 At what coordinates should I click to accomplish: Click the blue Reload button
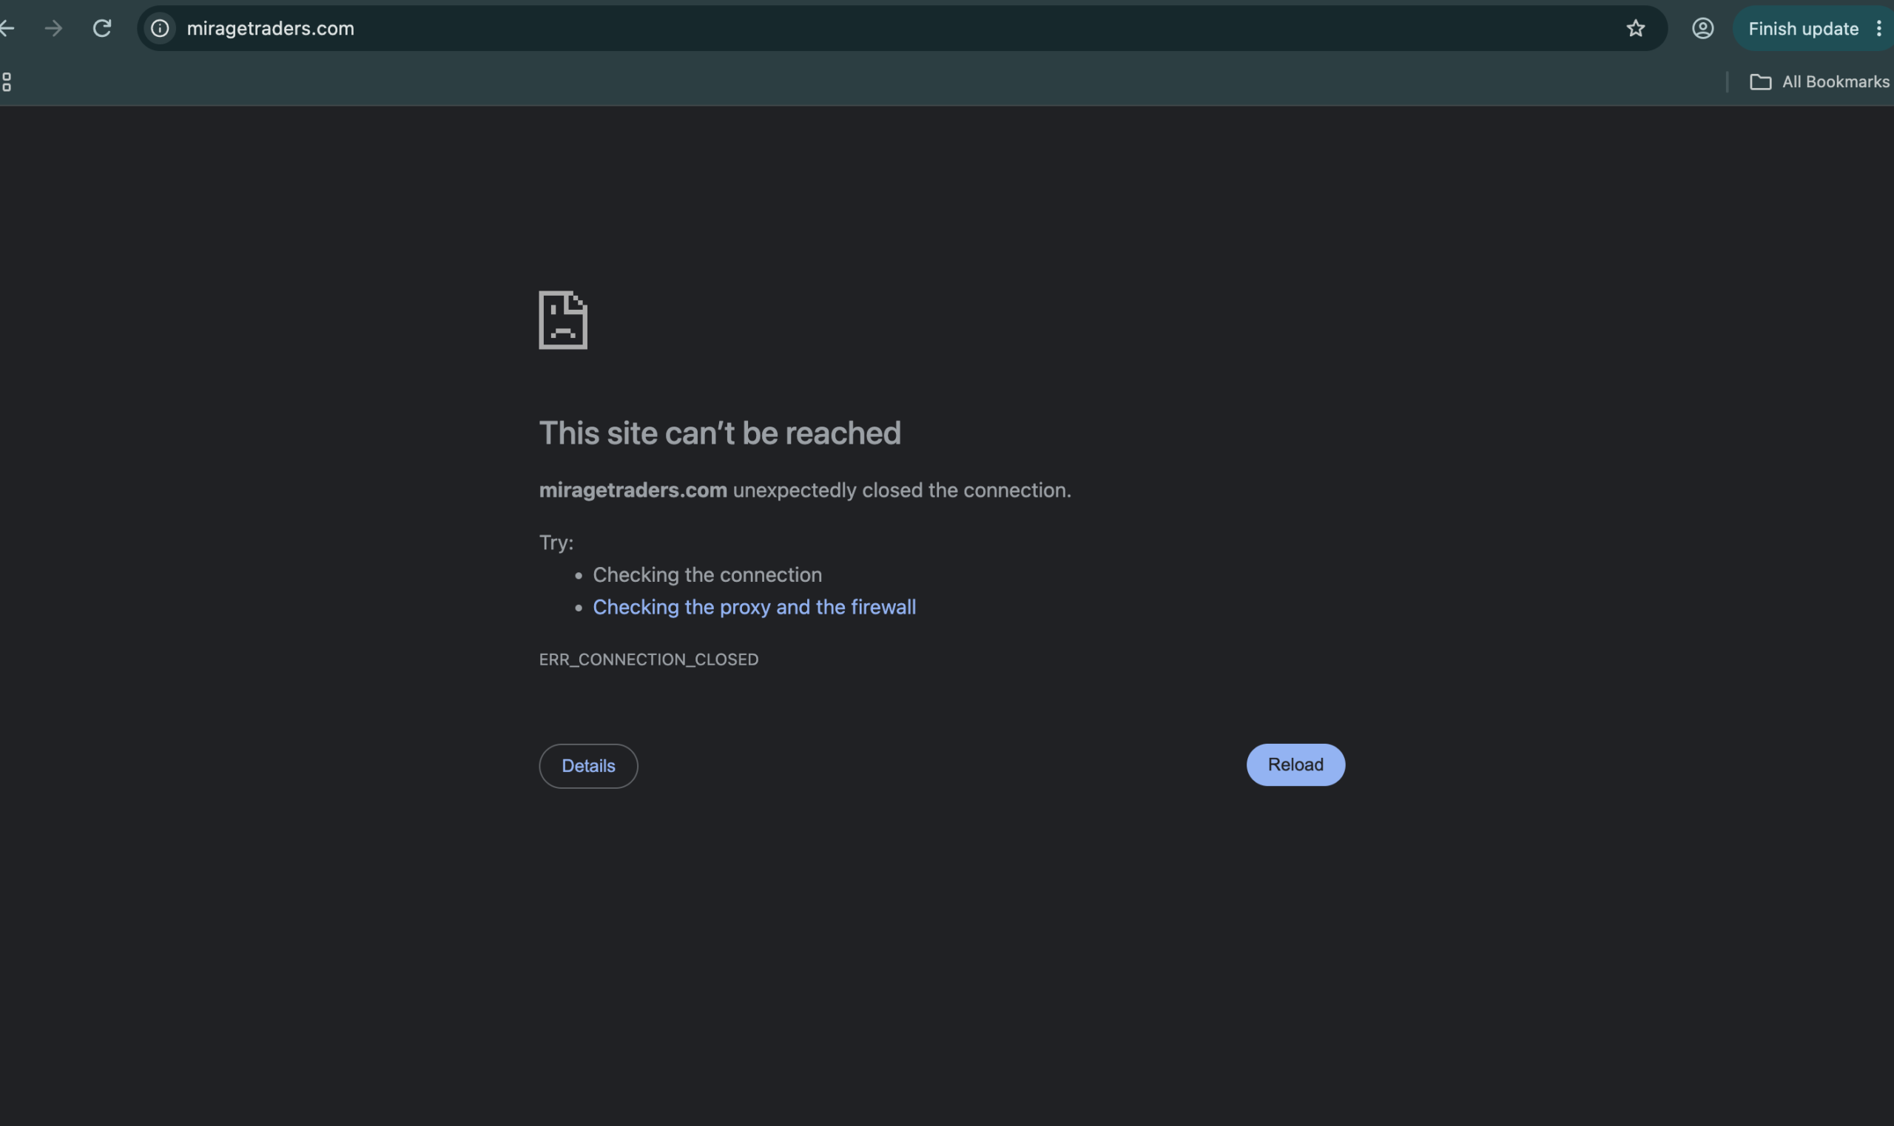click(1295, 764)
